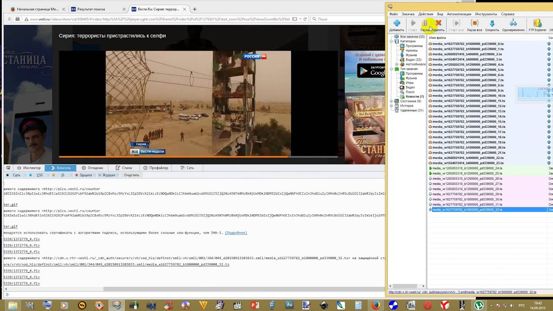Click the Старт все toolbar icon
The height and width of the screenshot is (311, 553).
(x=456, y=23)
